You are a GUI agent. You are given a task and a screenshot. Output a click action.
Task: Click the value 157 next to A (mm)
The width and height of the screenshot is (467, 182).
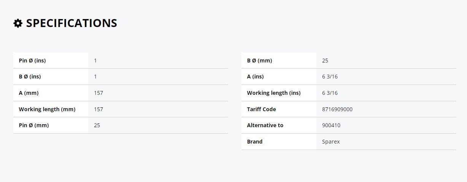click(98, 93)
